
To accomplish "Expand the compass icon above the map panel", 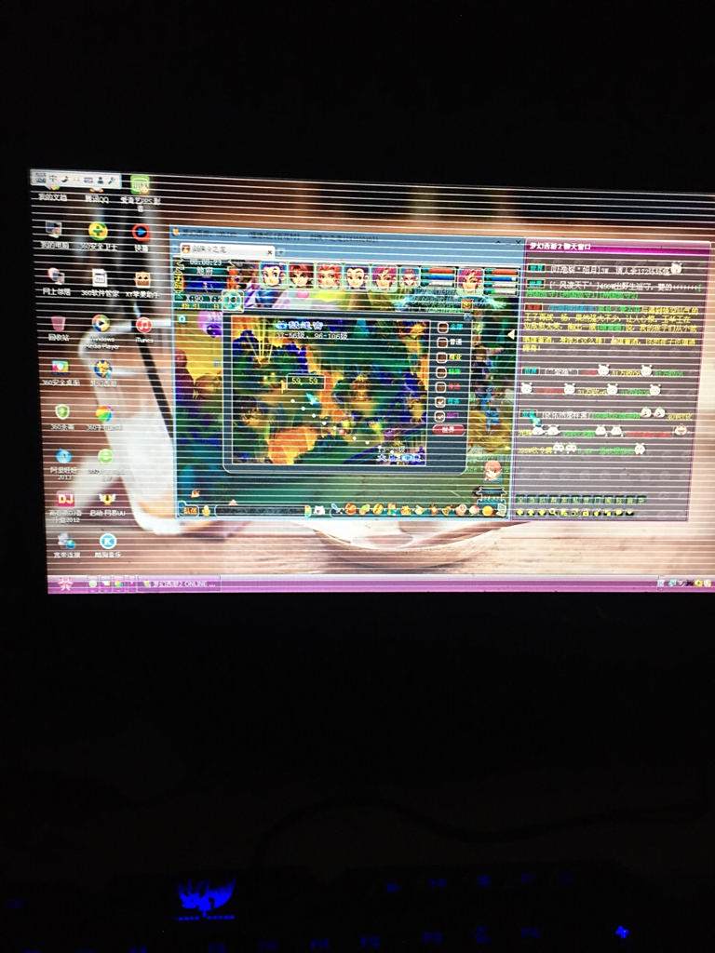I will pos(233,300).
